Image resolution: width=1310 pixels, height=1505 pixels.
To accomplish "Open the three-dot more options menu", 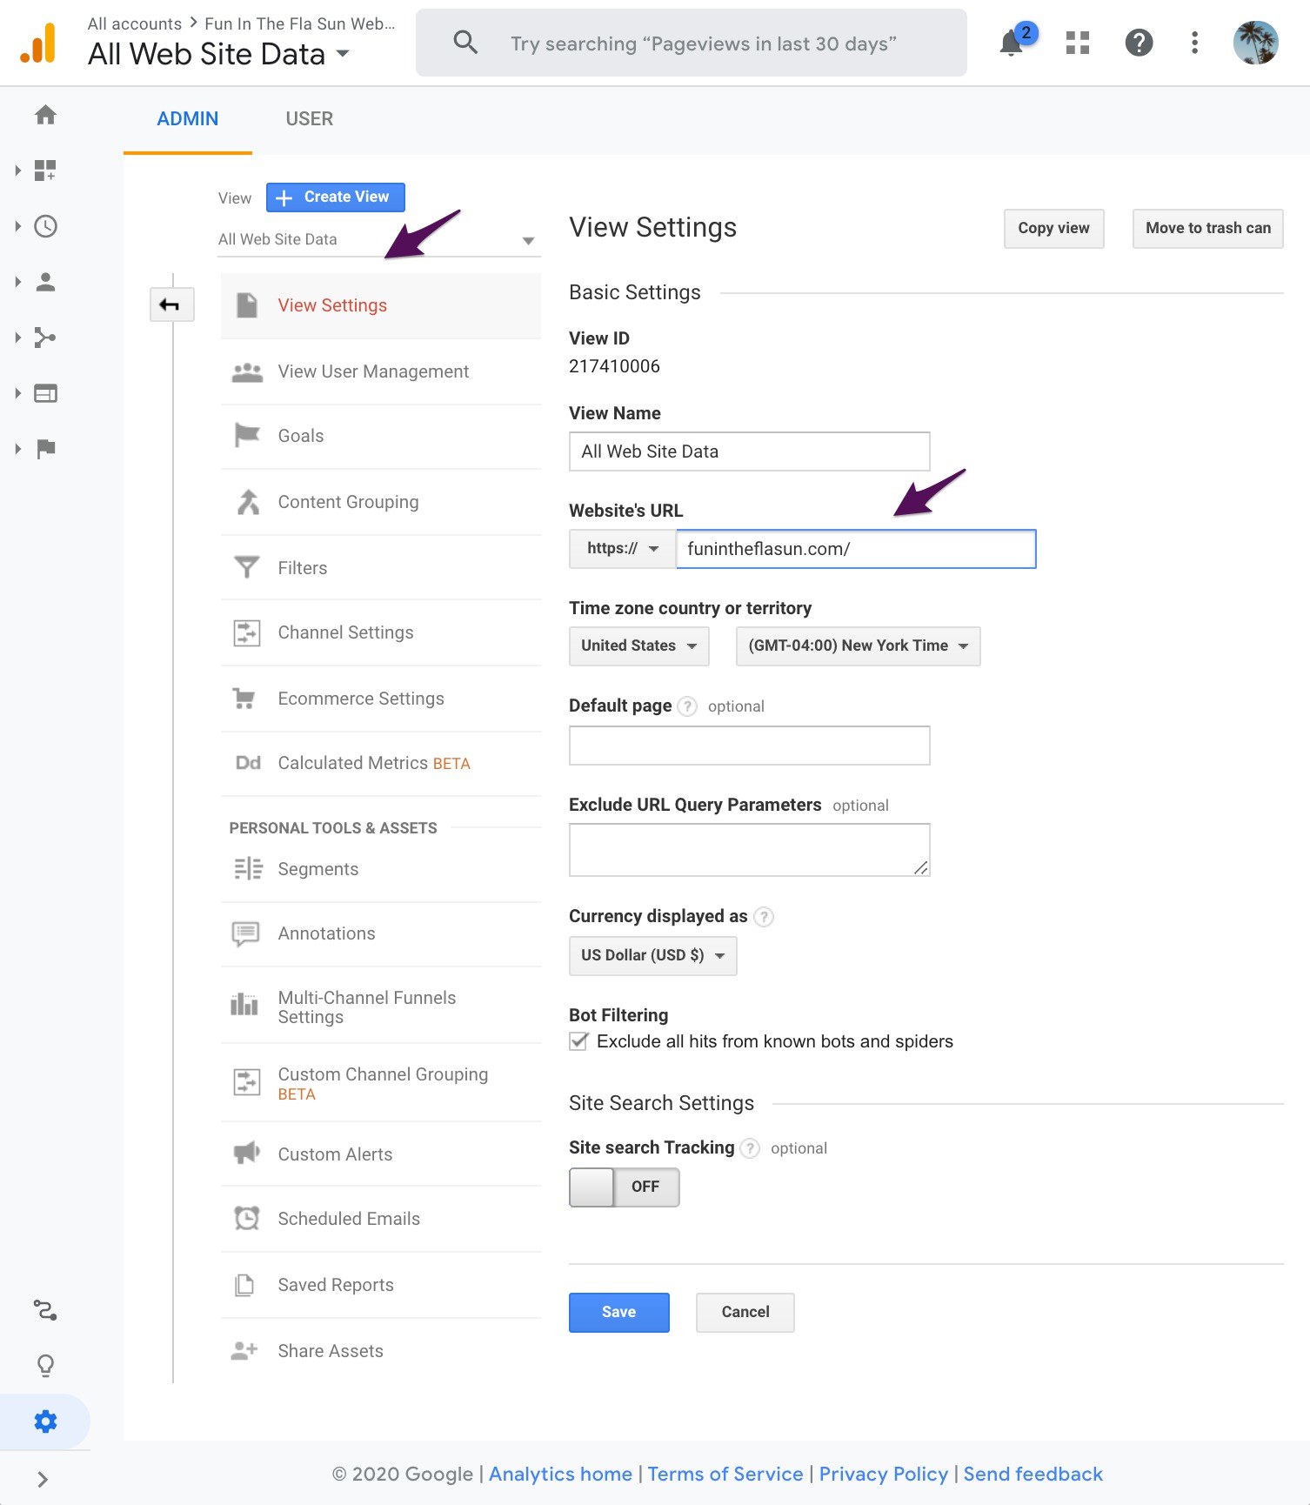I will coord(1195,43).
